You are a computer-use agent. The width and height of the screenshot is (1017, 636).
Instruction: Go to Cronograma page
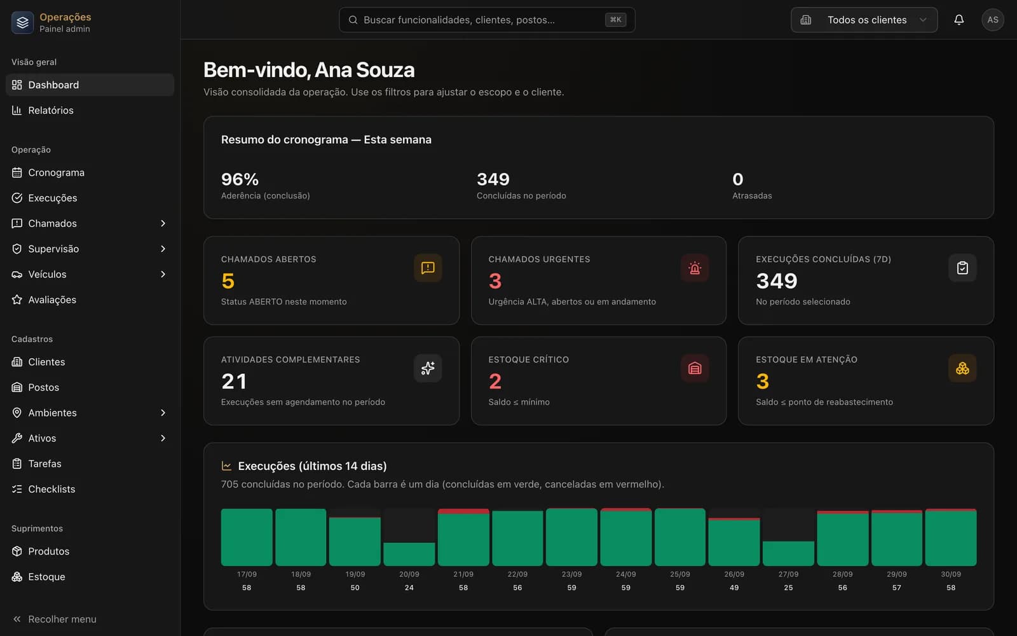coord(90,172)
